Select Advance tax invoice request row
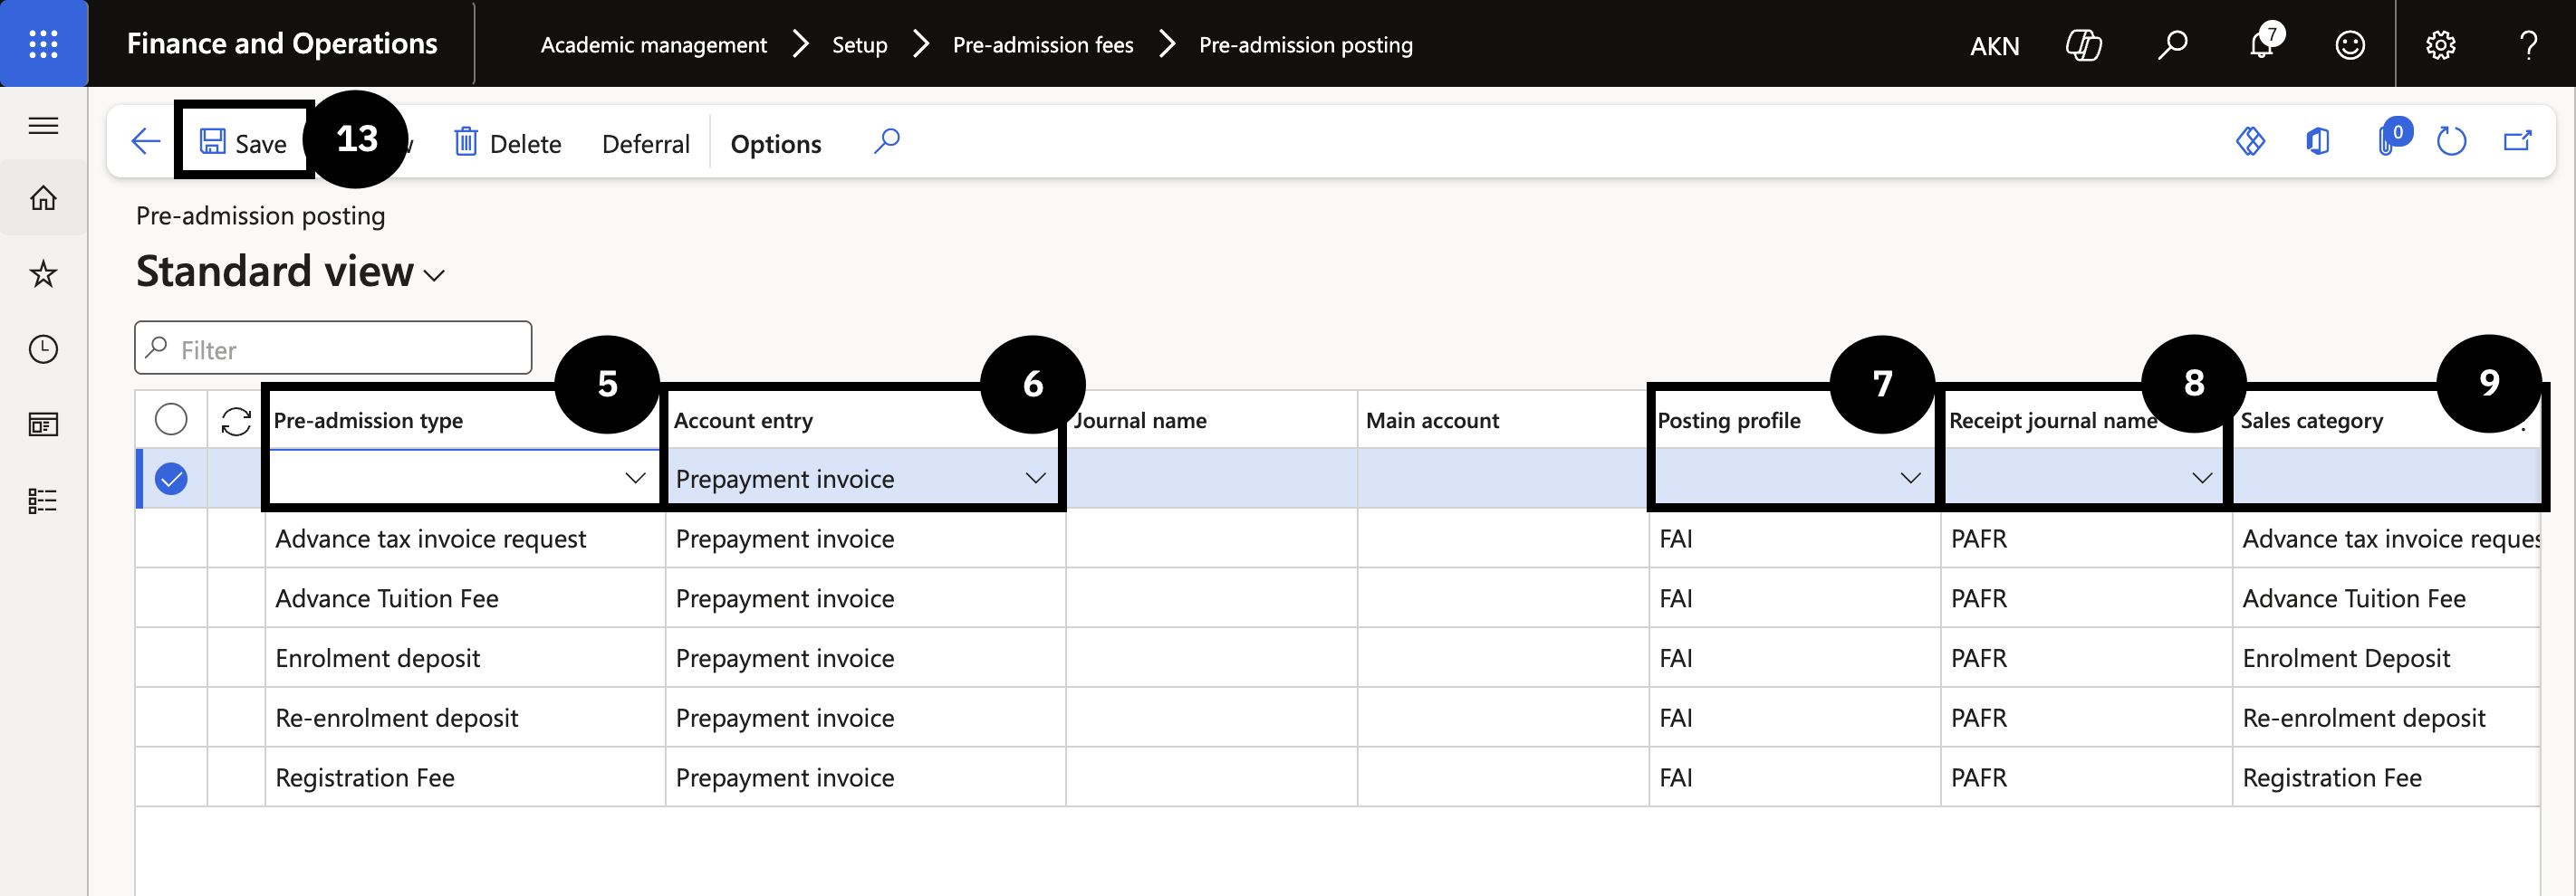 430,539
